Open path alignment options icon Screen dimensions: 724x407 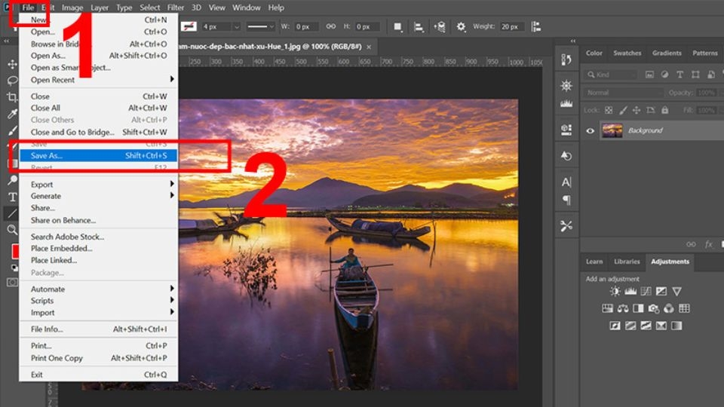pos(419,27)
